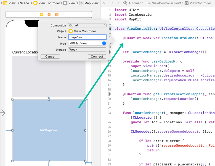Click the storyboard entry point arrow
Screen dimensions: 215x166
pos(3,113)
